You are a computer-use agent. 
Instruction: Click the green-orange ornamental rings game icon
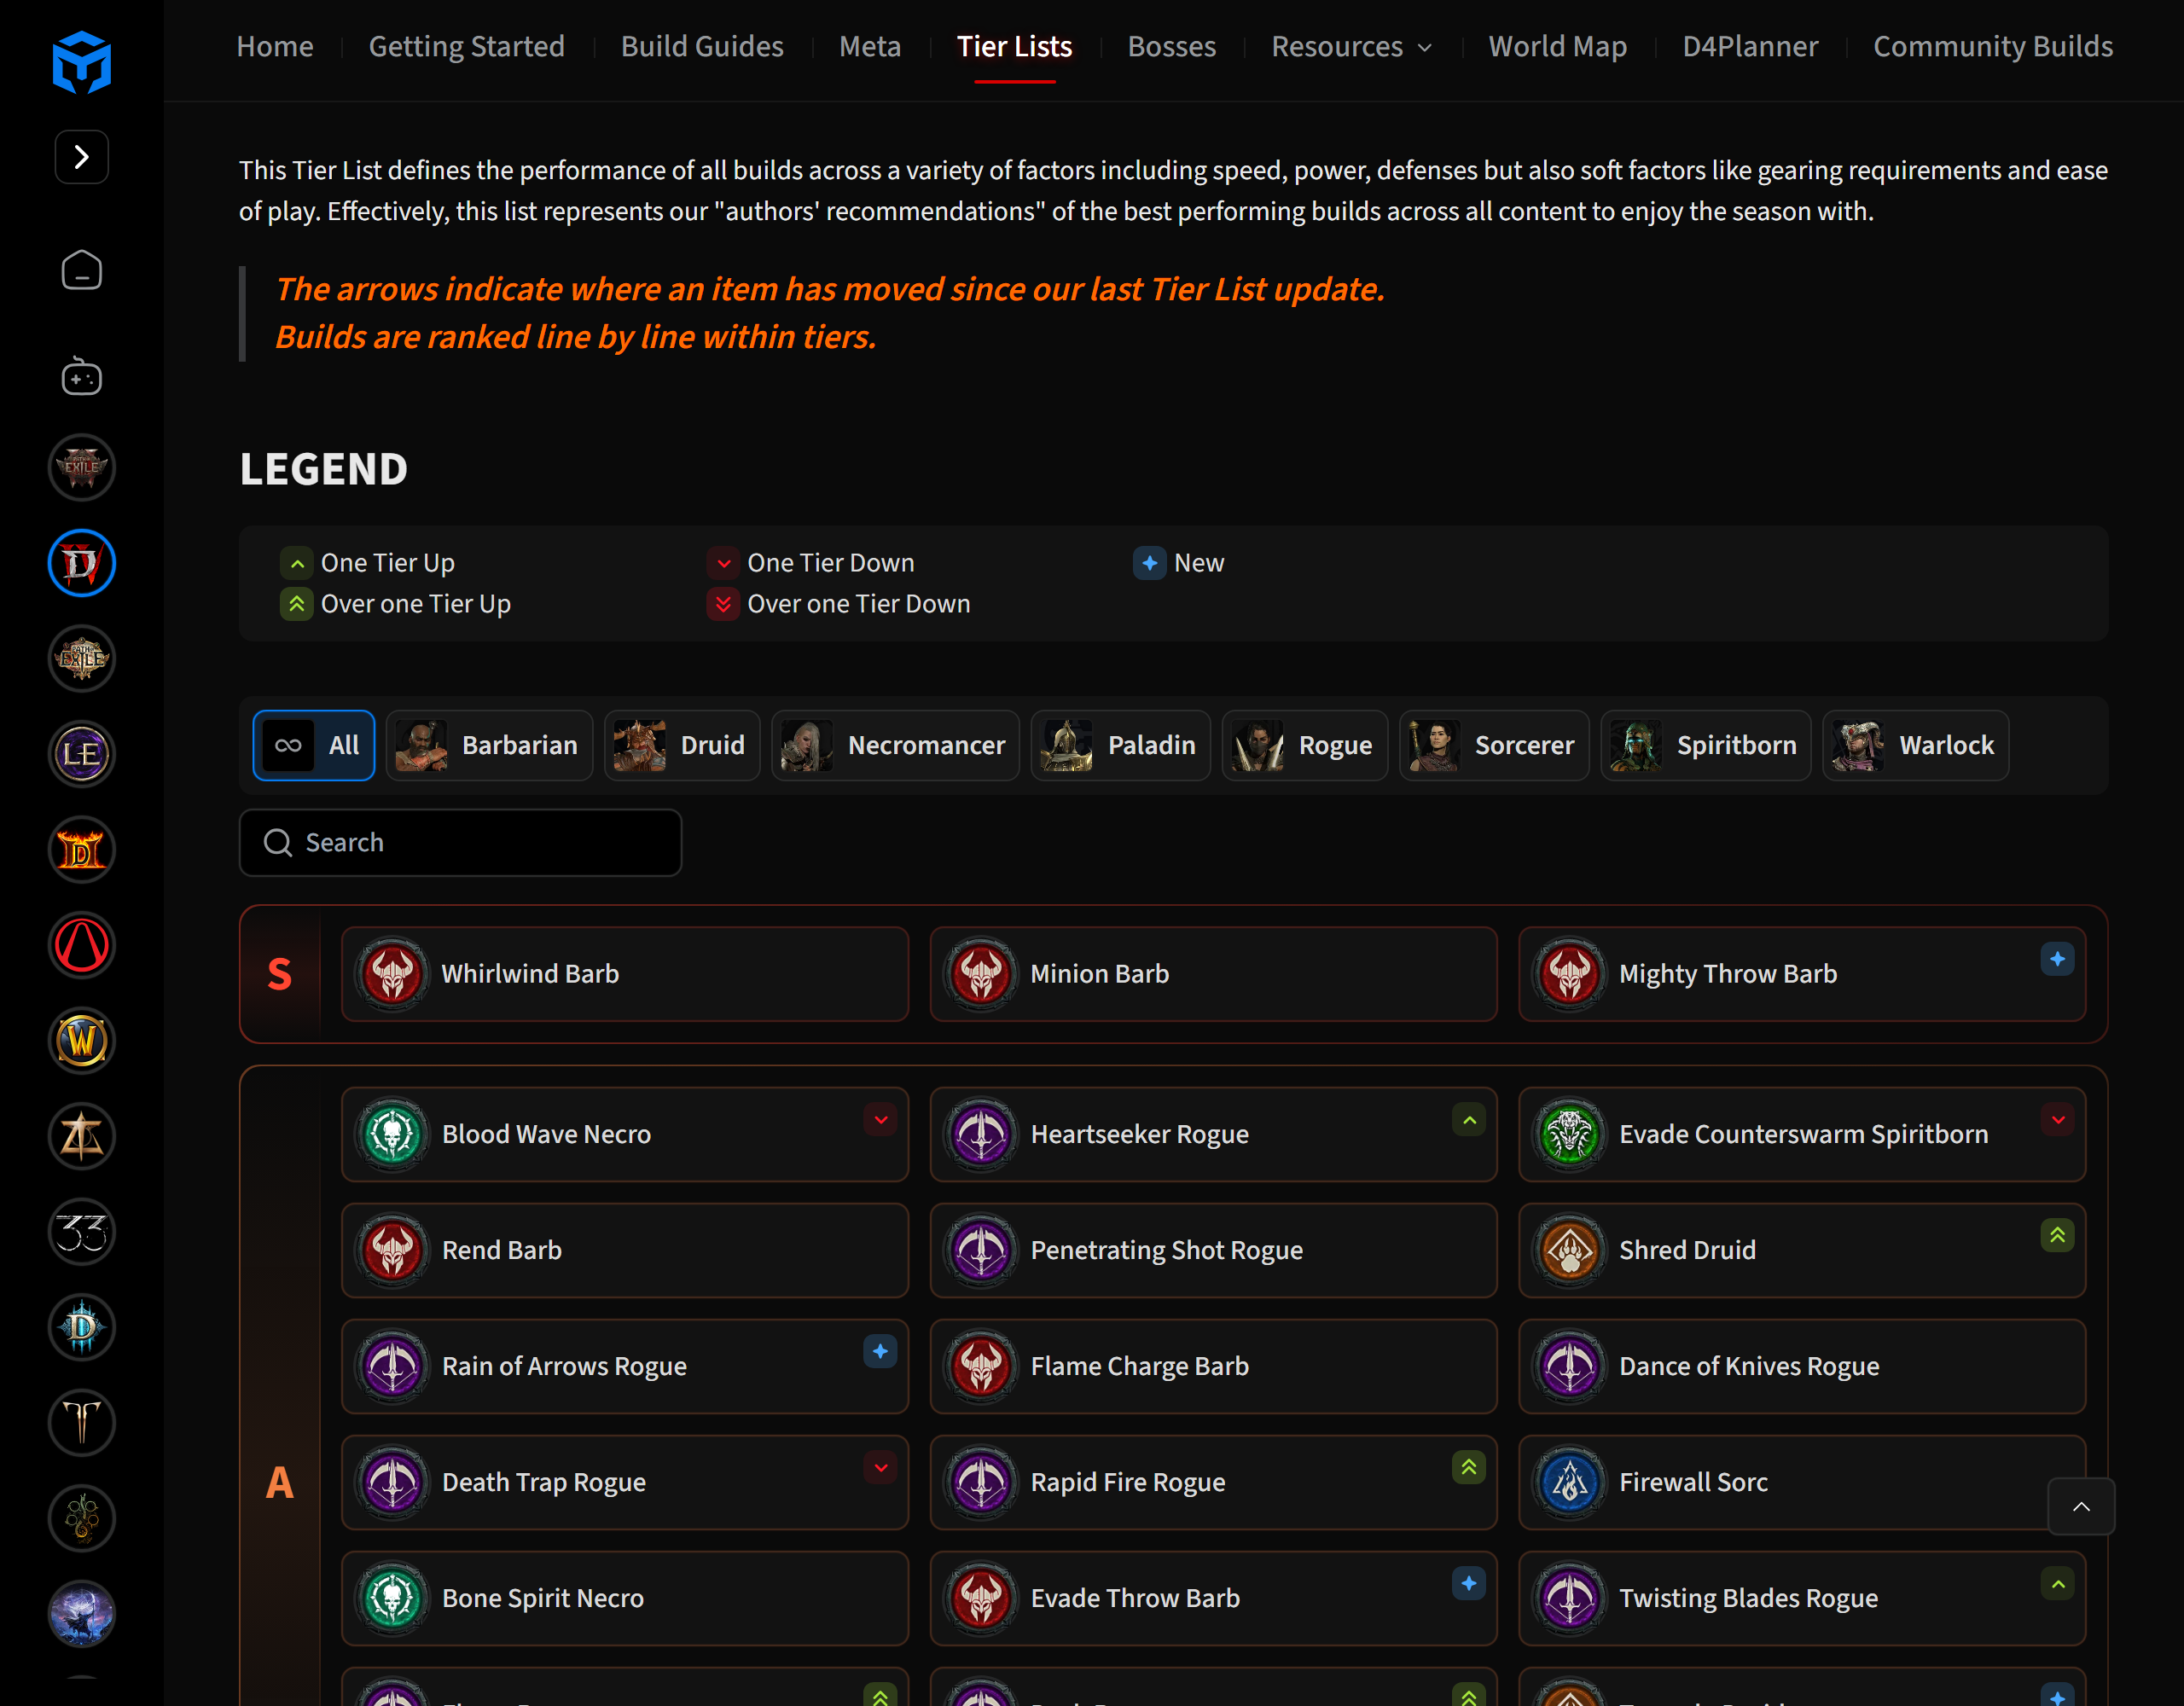click(82, 1519)
